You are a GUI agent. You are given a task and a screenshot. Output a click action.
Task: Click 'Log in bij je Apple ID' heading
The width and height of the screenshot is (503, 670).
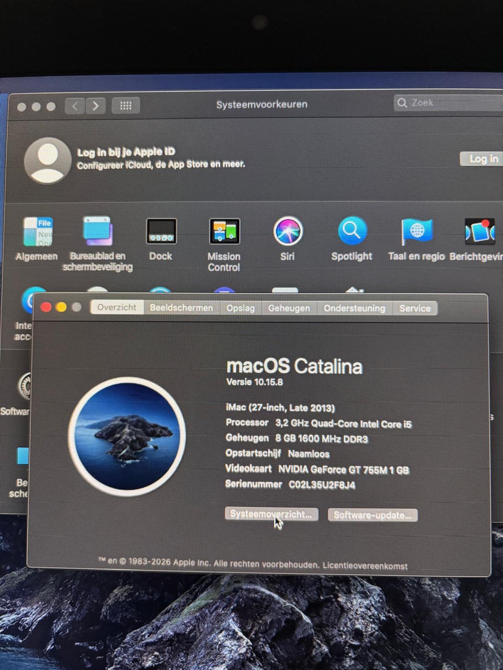pos(126,152)
